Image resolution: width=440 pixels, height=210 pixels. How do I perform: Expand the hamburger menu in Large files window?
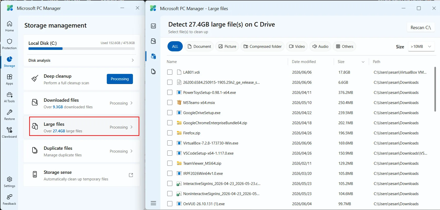coord(153,203)
